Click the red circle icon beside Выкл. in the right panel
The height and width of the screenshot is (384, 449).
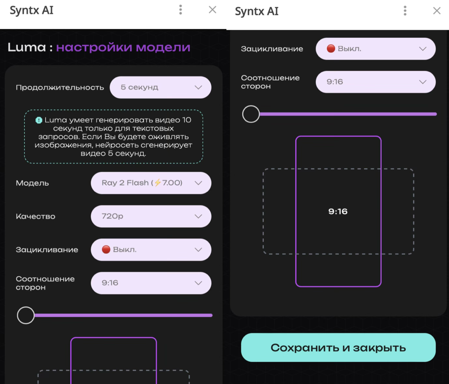[331, 49]
